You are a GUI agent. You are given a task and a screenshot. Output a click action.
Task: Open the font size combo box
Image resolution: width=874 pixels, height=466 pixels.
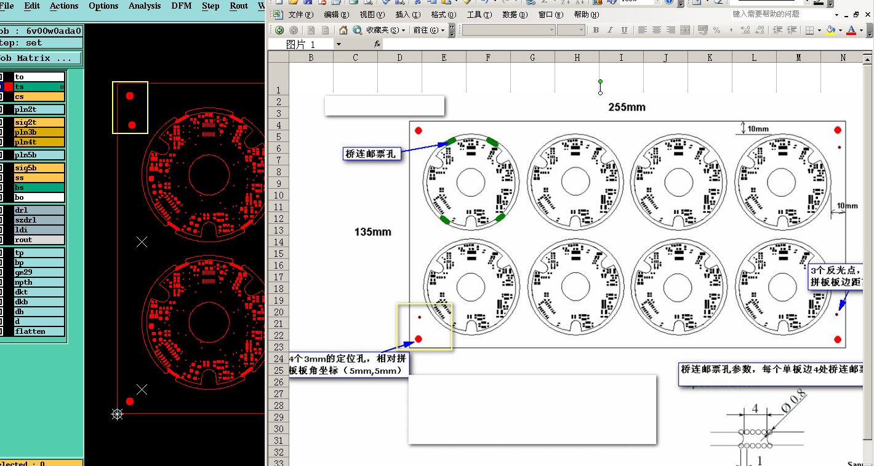coord(571,30)
